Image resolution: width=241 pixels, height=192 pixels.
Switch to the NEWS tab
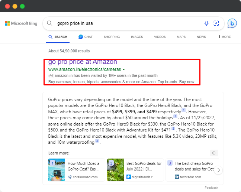point(201,37)
